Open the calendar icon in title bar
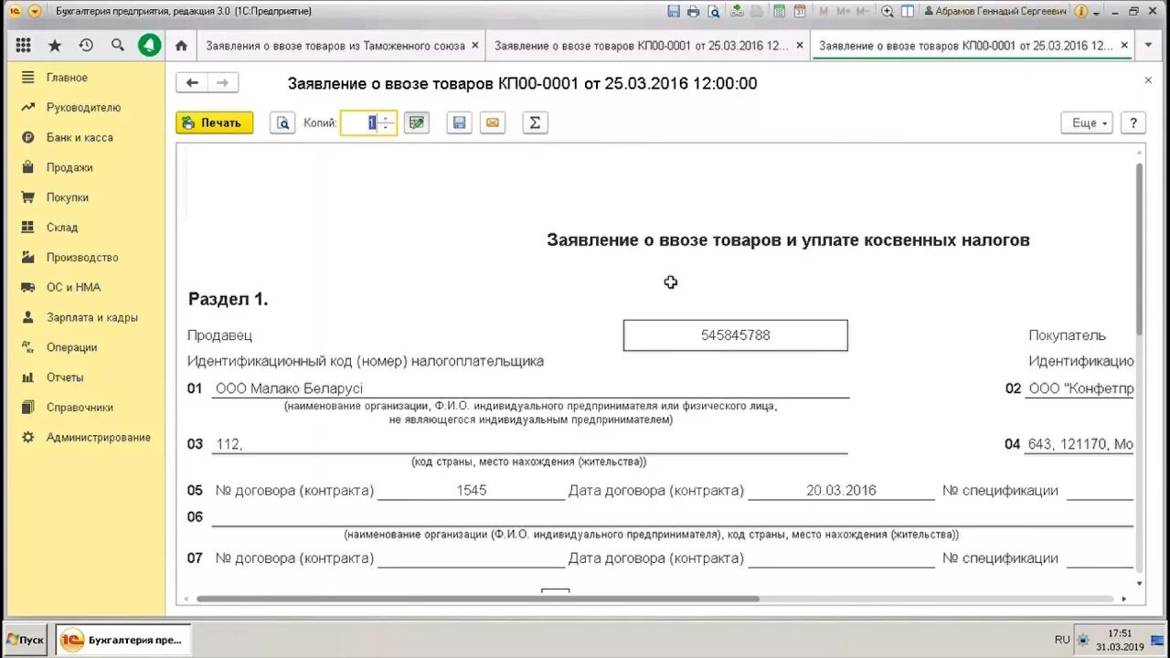1170x658 pixels. click(x=800, y=11)
